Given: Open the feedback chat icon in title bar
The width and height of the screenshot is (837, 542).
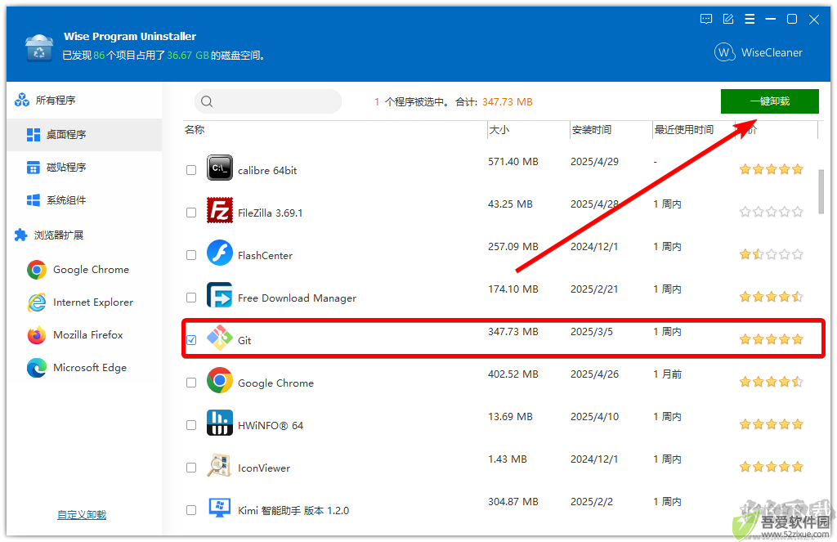Looking at the screenshot, I should (705, 20).
